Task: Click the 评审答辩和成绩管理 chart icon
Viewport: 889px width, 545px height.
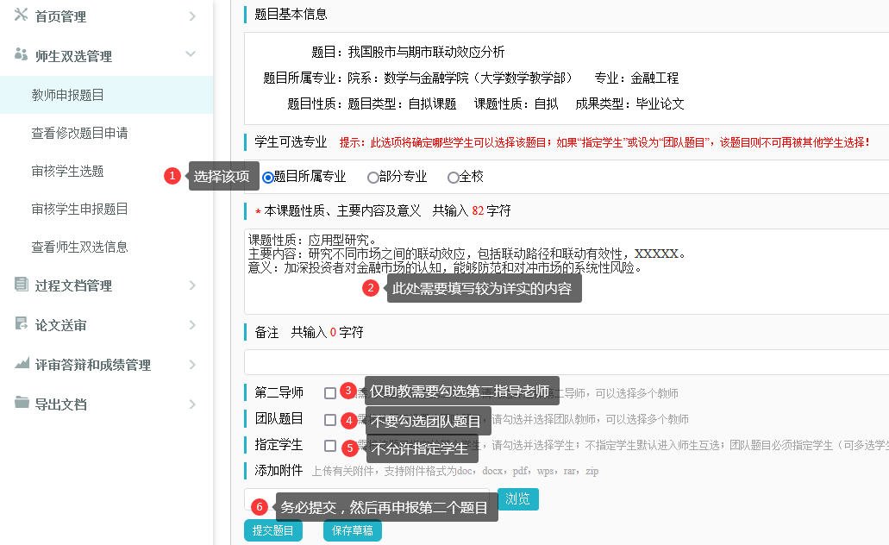Action: click(x=22, y=364)
